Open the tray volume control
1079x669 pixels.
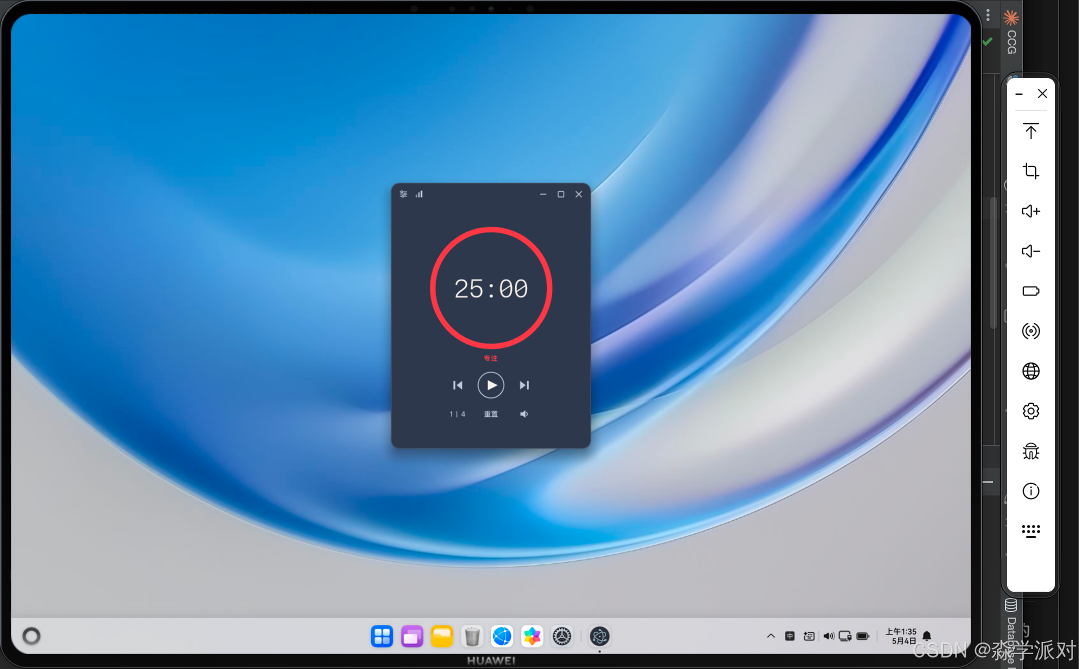coord(828,636)
